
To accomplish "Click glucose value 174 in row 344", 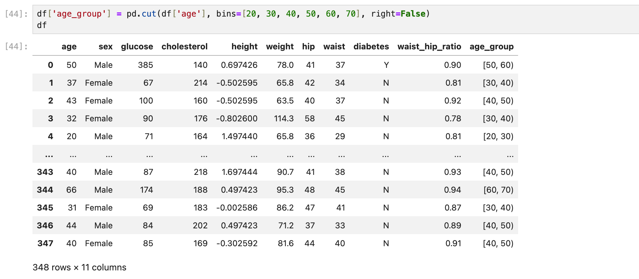I will 146,190.
